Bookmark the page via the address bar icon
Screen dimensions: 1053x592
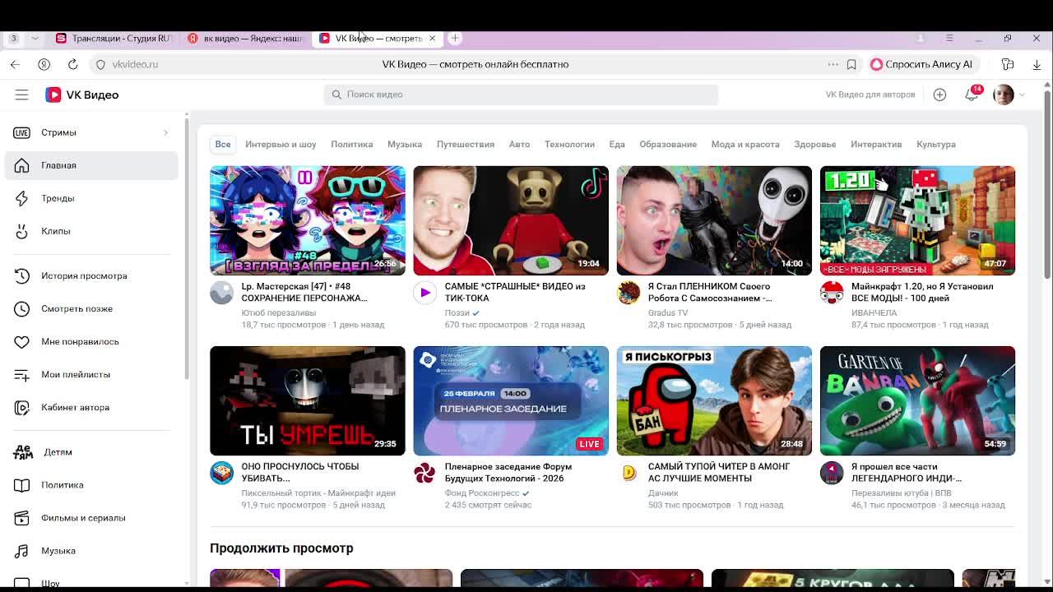[851, 64]
